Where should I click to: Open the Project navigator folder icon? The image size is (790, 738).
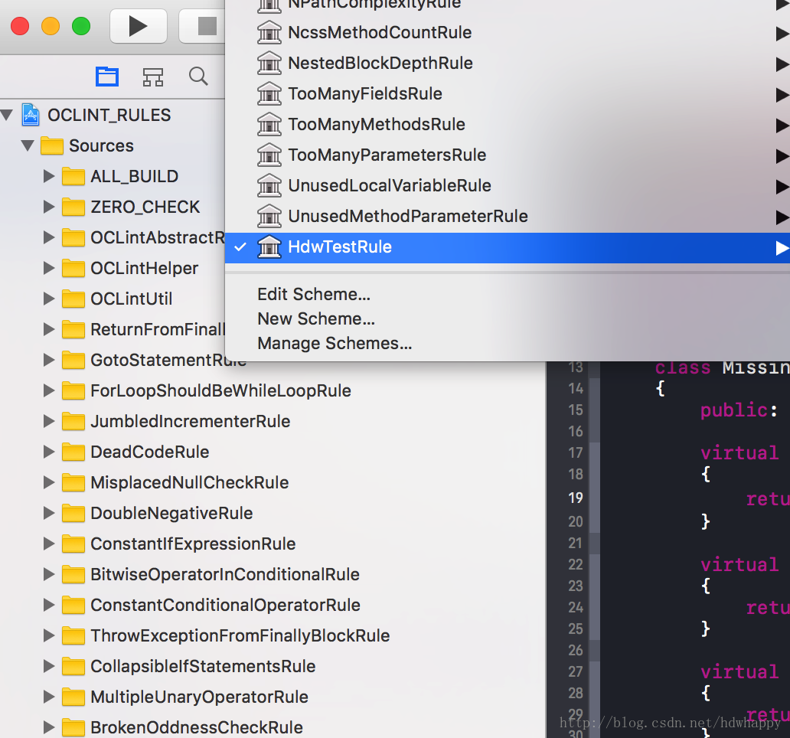(x=107, y=77)
